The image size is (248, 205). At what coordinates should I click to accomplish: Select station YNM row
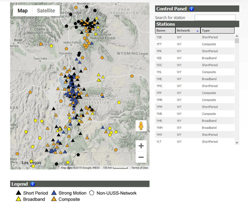pyautogui.click(x=195, y=128)
